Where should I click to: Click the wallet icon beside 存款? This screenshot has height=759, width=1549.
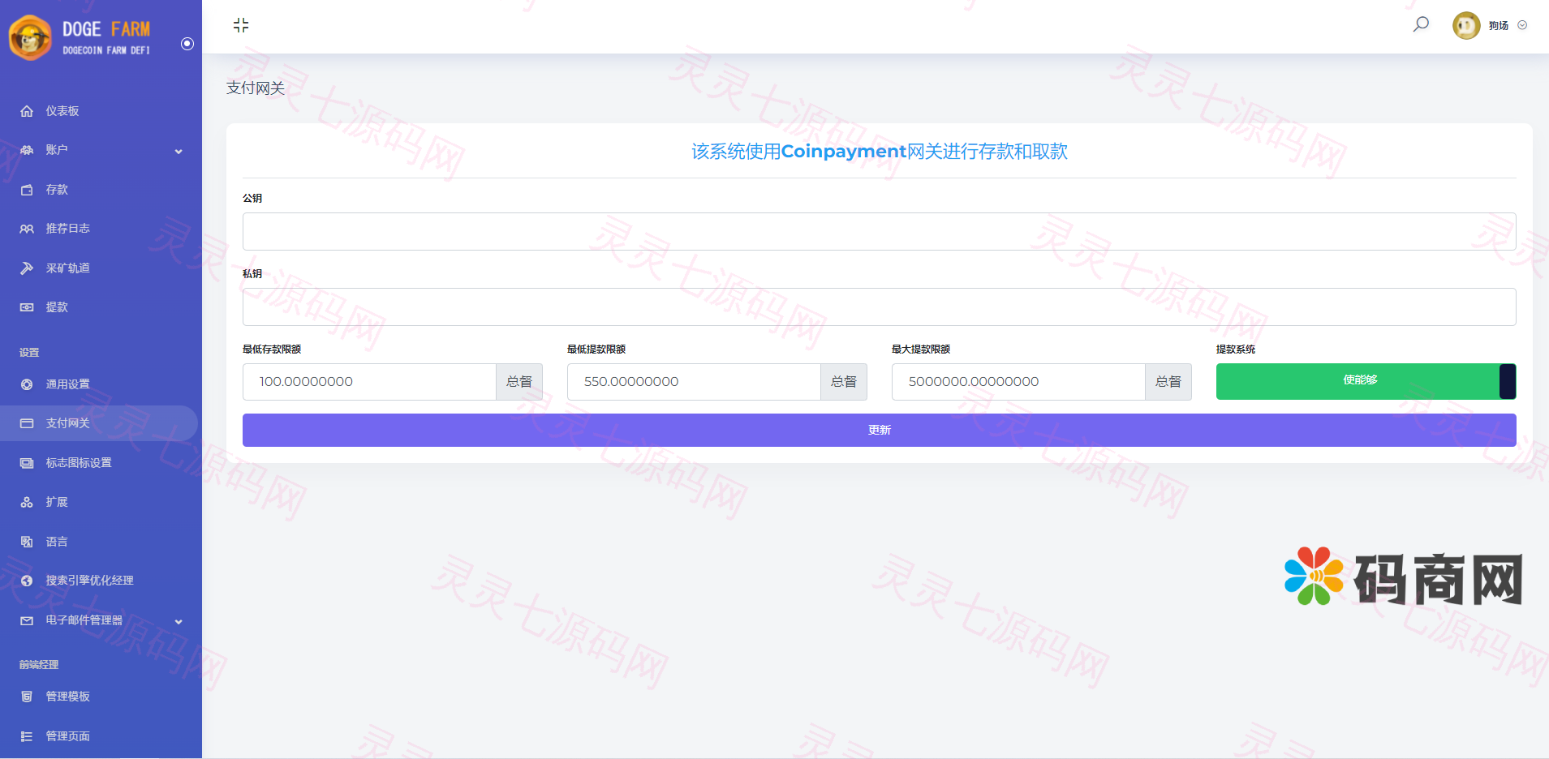click(x=27, y=190)
